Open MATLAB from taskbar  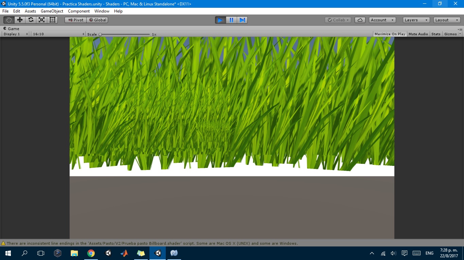pyautogui.click(x=124, y=253)
